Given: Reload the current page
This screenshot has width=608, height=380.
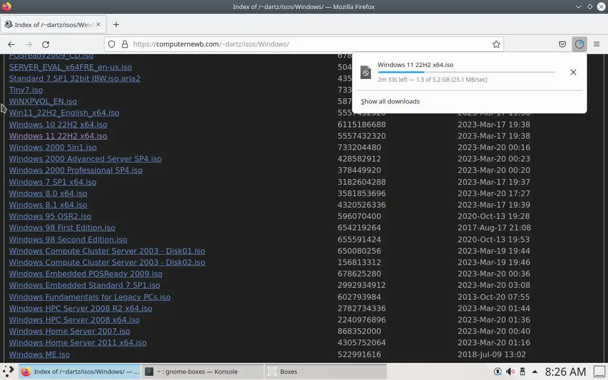Looking at the screenshot, I should pyautogui.click(x=46, y=44).
